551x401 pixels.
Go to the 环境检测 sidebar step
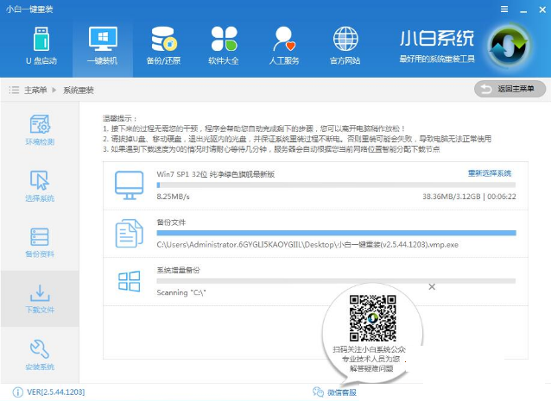(x=40, y=128)
